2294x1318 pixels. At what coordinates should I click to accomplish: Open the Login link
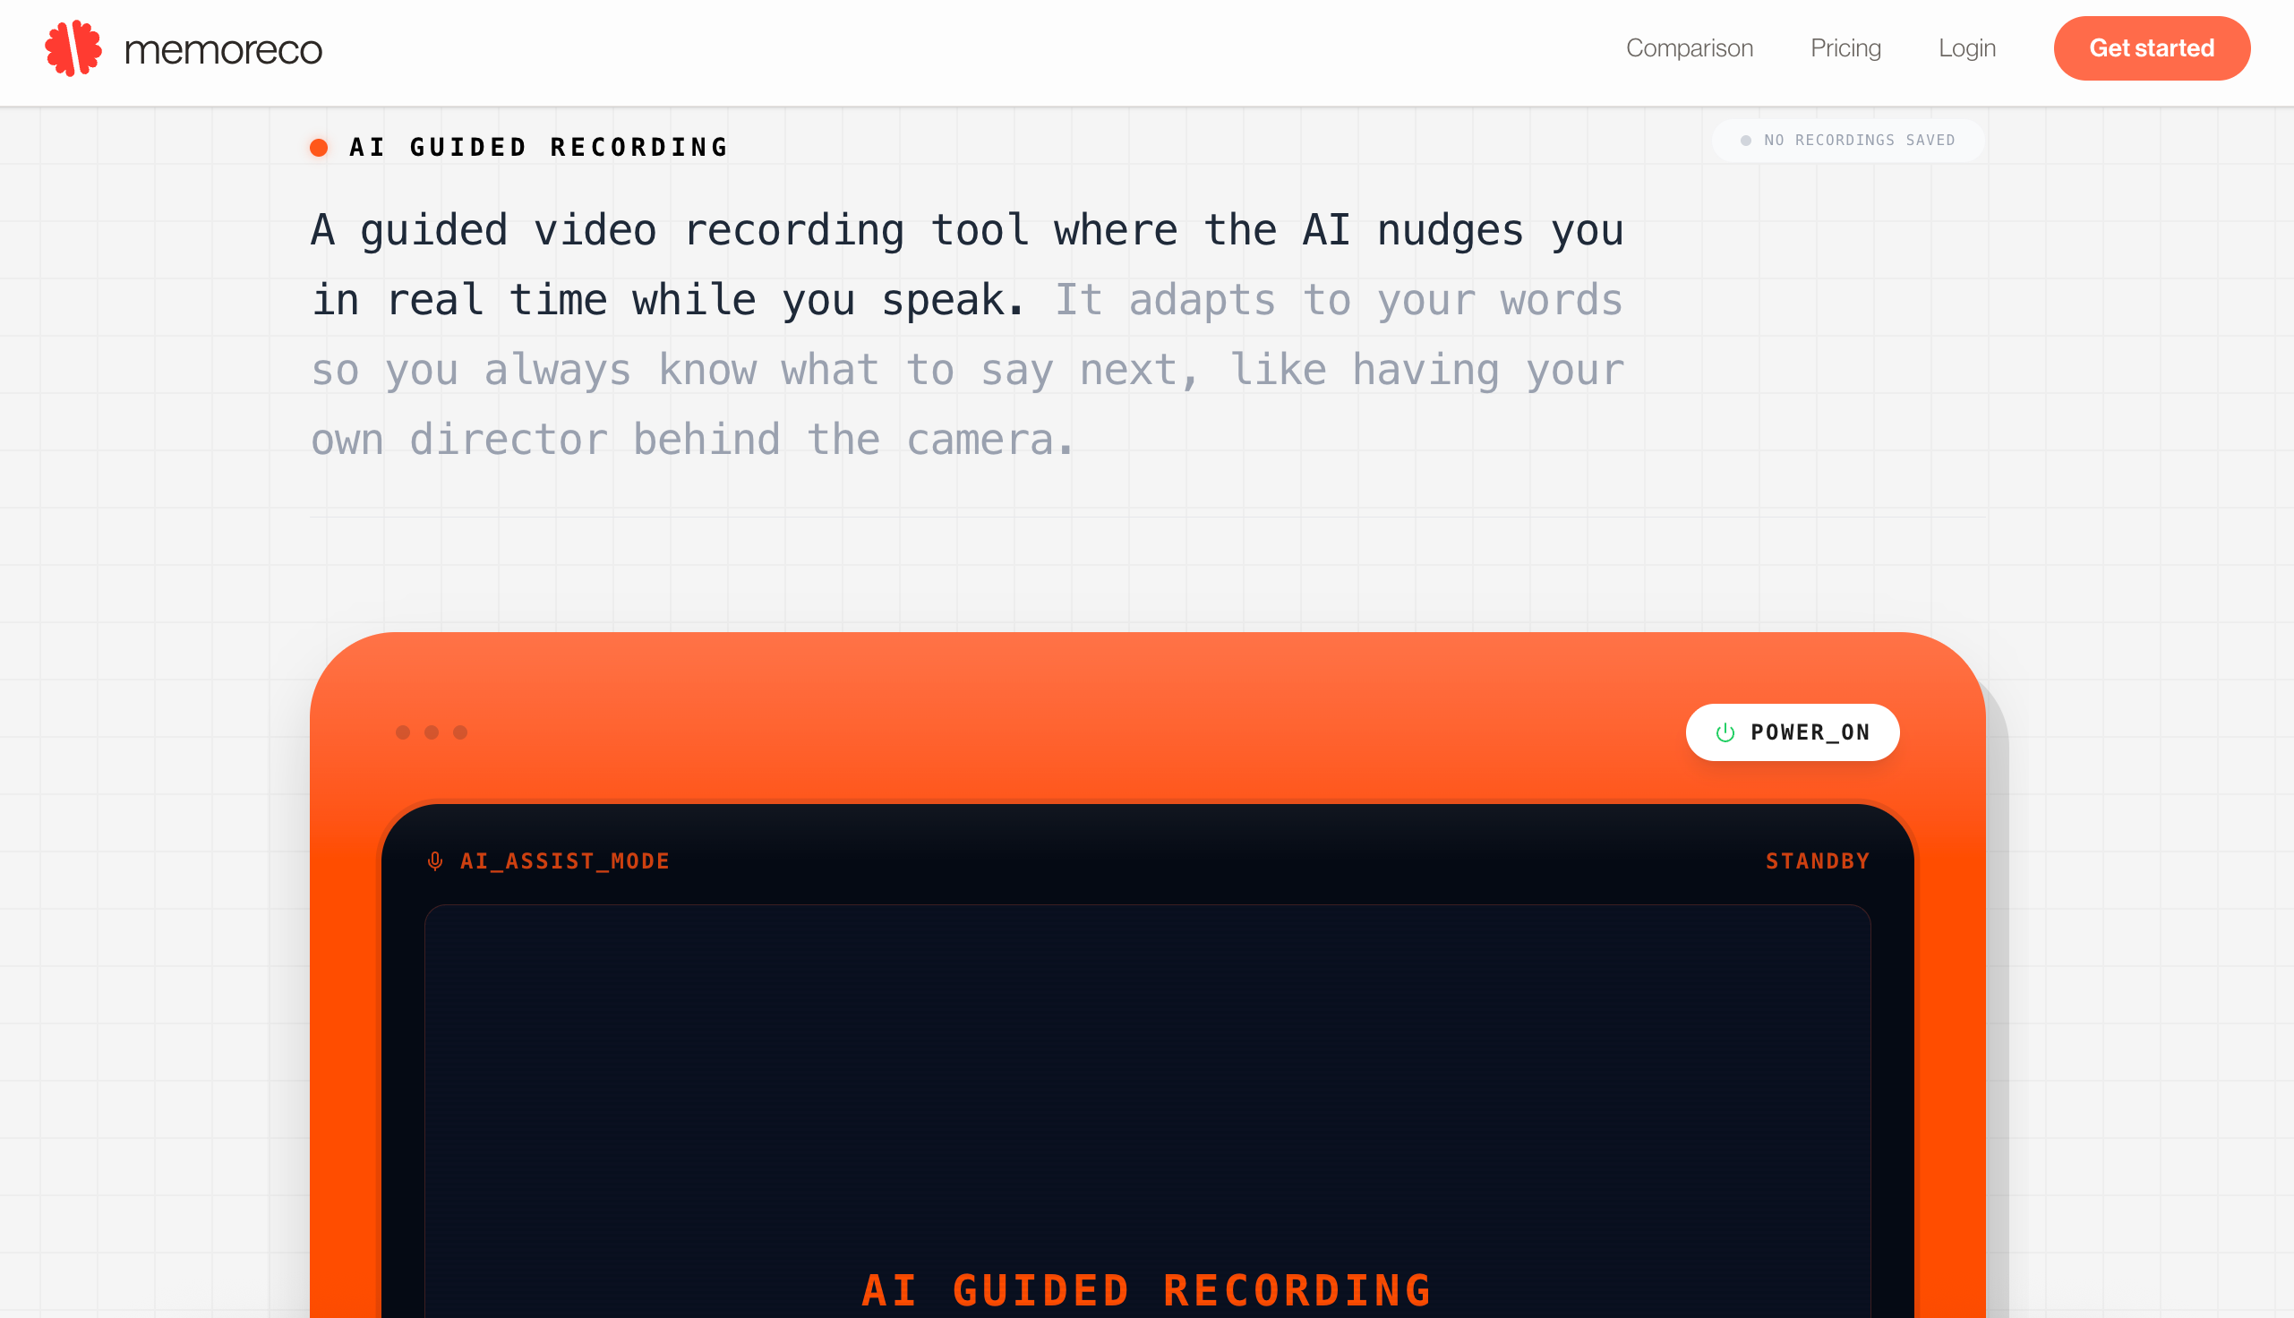(1966, 48)
